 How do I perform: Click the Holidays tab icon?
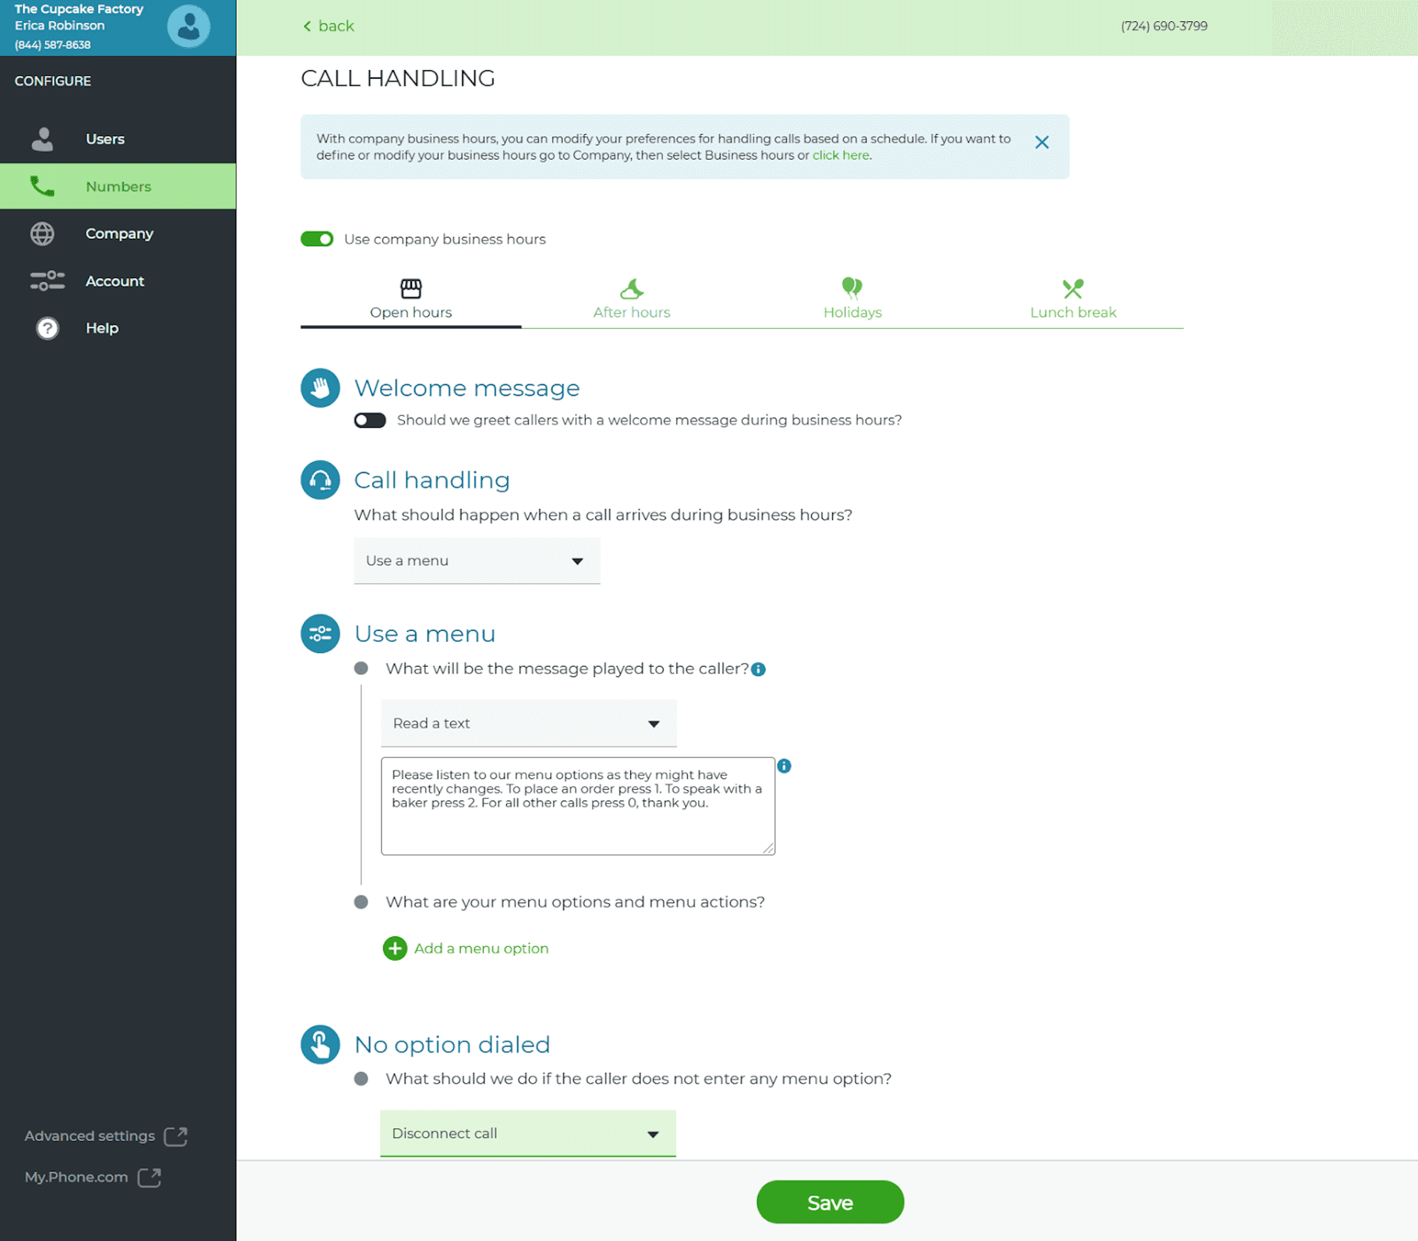pos(852,286)
